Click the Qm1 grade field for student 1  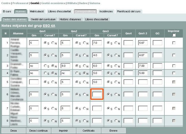[34, 43]
